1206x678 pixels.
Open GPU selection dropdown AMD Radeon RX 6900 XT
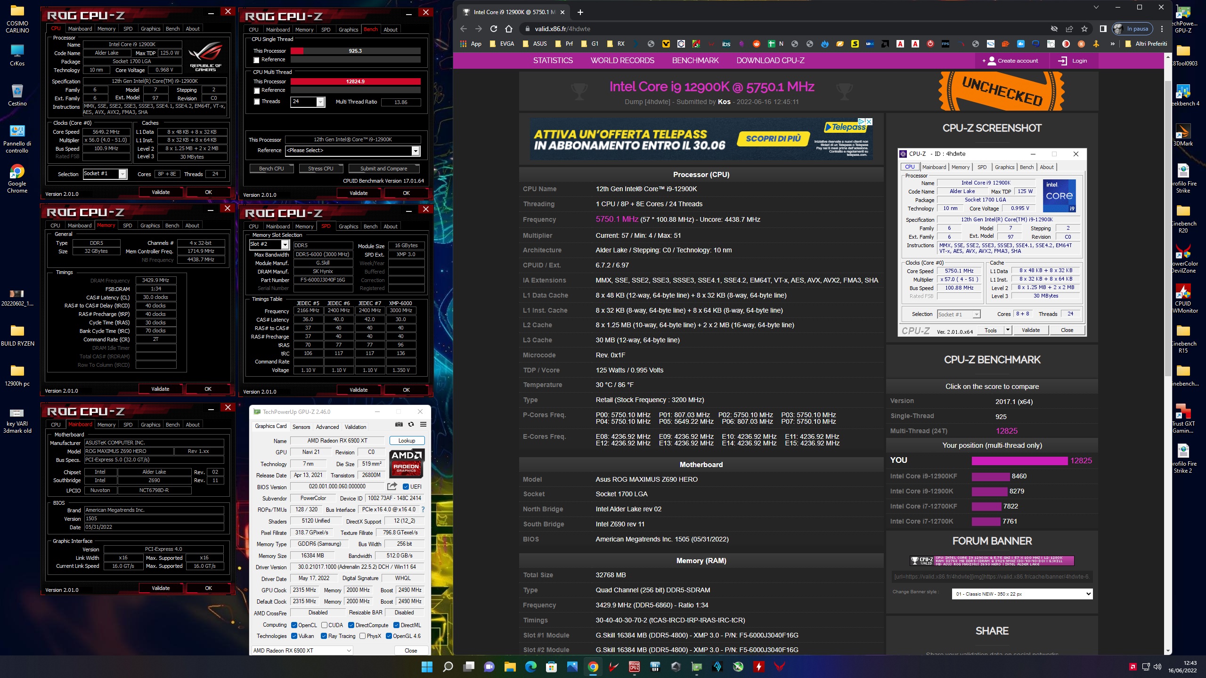click(x=302, y=650)
